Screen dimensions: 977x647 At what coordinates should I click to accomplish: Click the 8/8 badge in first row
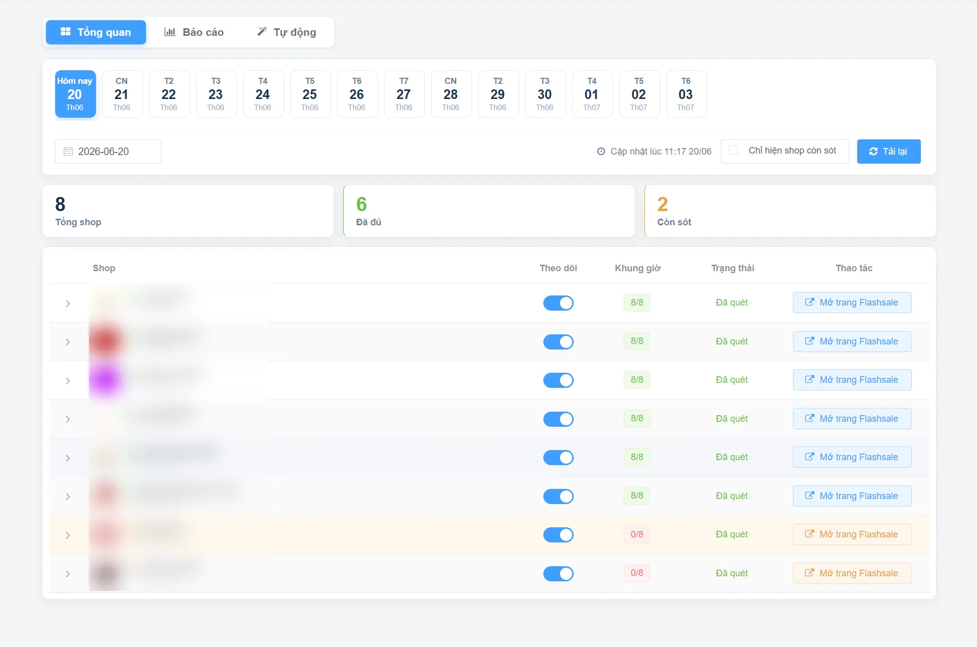click(x=637, y=303)
